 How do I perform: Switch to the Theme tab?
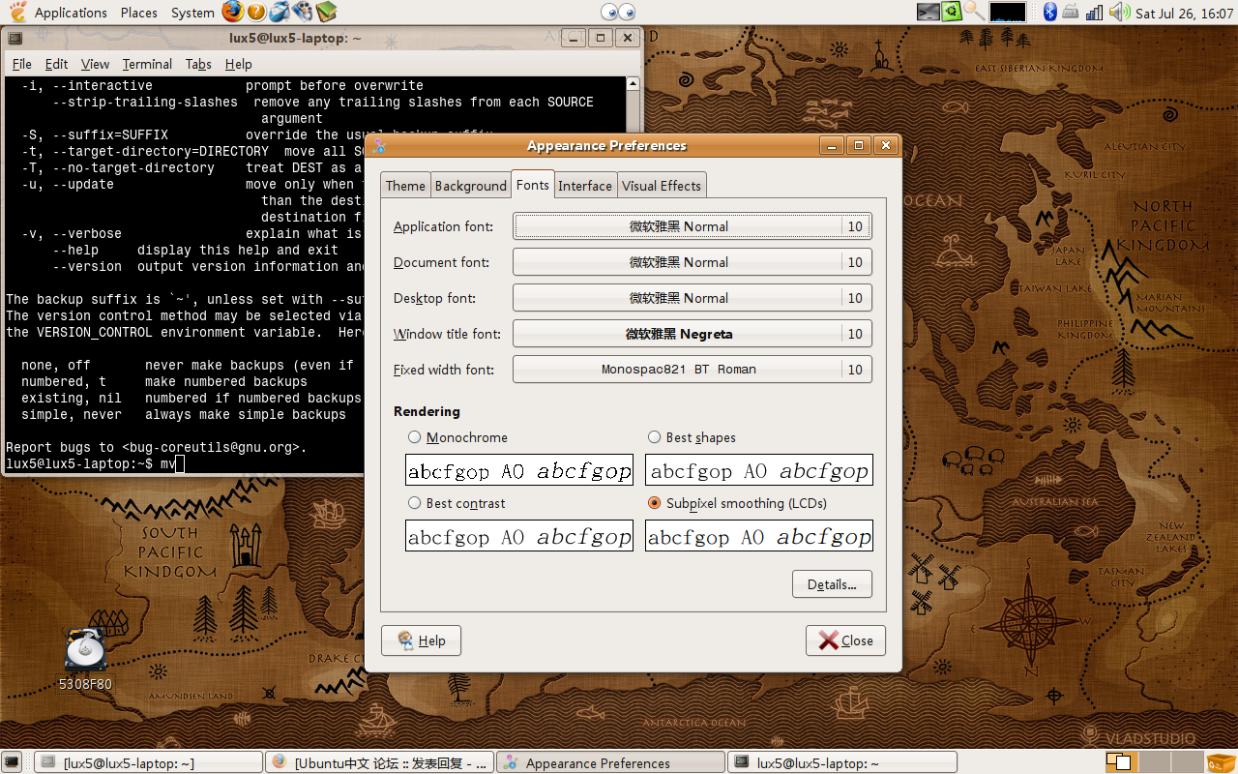coord(405,186)
